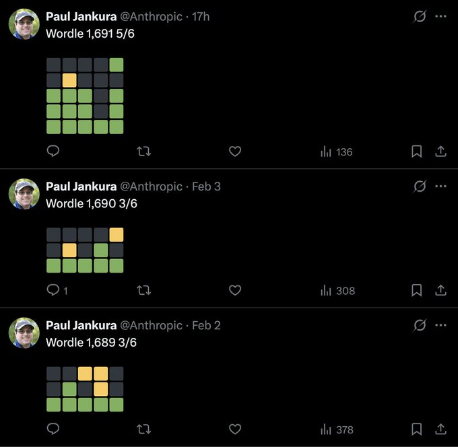Click the avatar on the Feb 2 tweet
458x447 pixels.
24,333
